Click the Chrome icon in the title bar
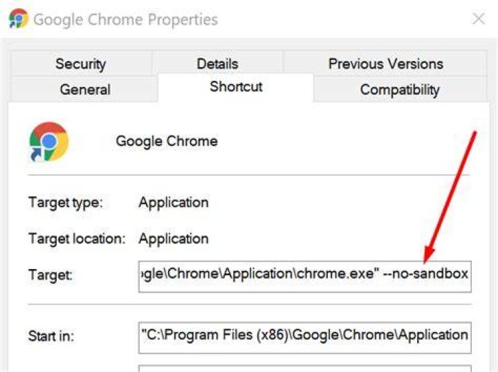 (x=18, y=19)
